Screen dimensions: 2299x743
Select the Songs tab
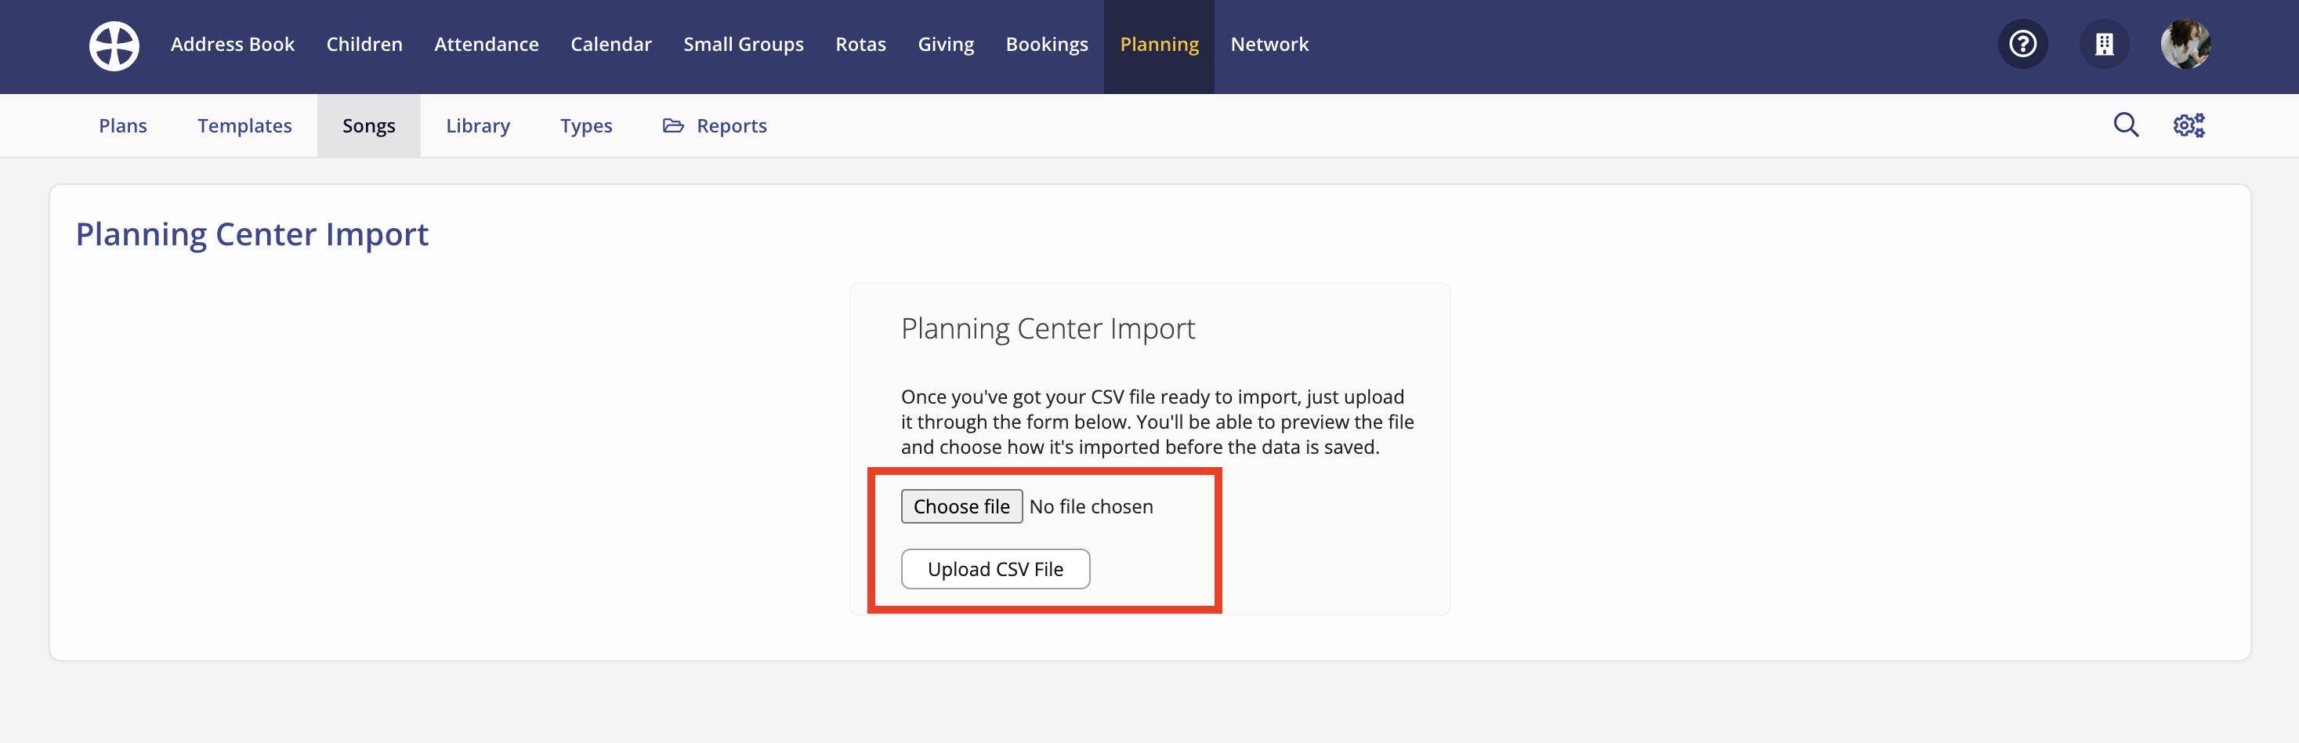368,126
